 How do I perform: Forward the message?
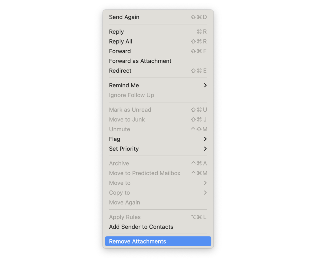[120, 51]
